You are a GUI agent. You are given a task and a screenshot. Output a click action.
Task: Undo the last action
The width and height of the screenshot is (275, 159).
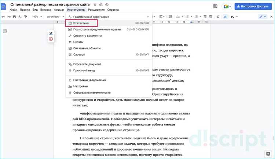coord(3,17)
